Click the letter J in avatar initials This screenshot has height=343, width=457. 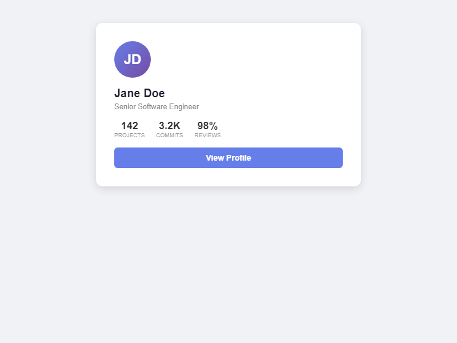pos(128,59)
